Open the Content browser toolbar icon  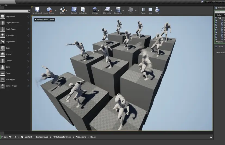(74, 10)
